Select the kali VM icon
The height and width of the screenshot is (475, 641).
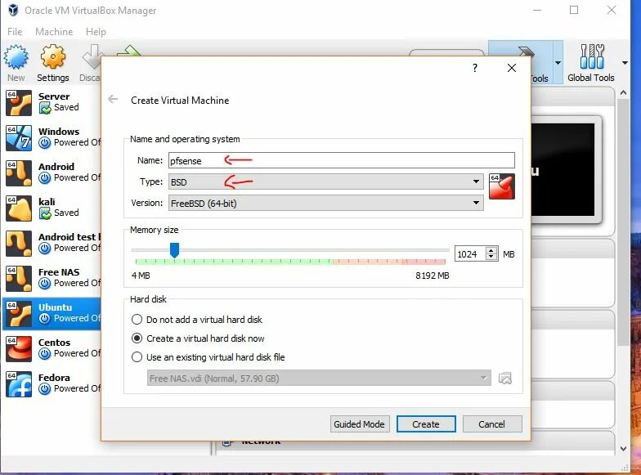pyautogui.click(x=19, y=208)
